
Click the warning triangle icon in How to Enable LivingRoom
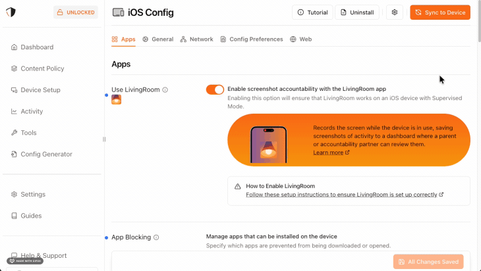pos(237,187)
